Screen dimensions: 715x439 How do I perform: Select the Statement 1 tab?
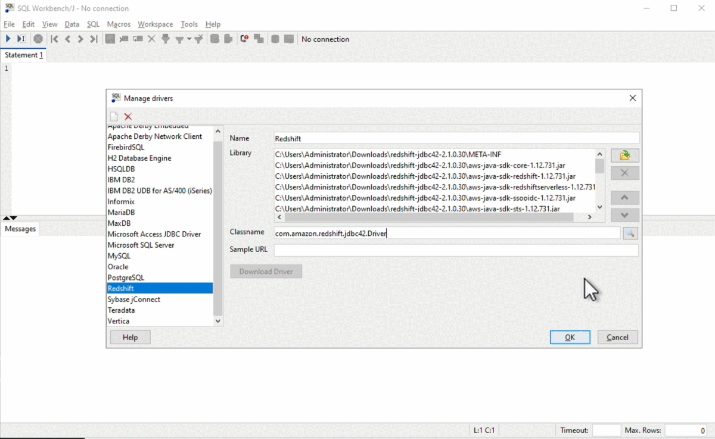pyautogui.click(x=24, y=55)
